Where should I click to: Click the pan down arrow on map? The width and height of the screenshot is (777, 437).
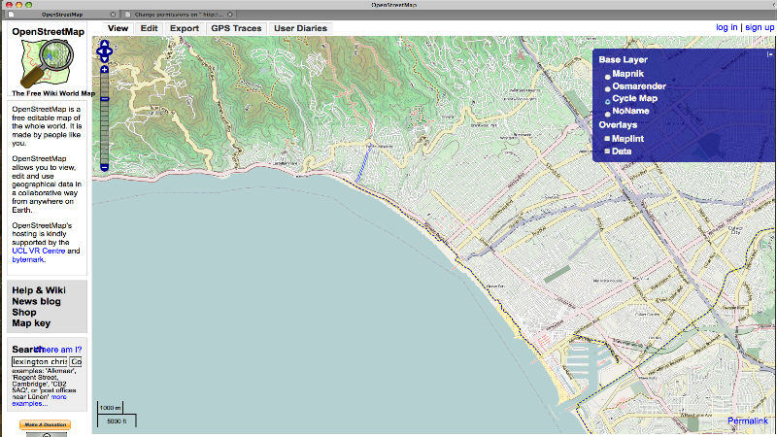click(104, 57)
